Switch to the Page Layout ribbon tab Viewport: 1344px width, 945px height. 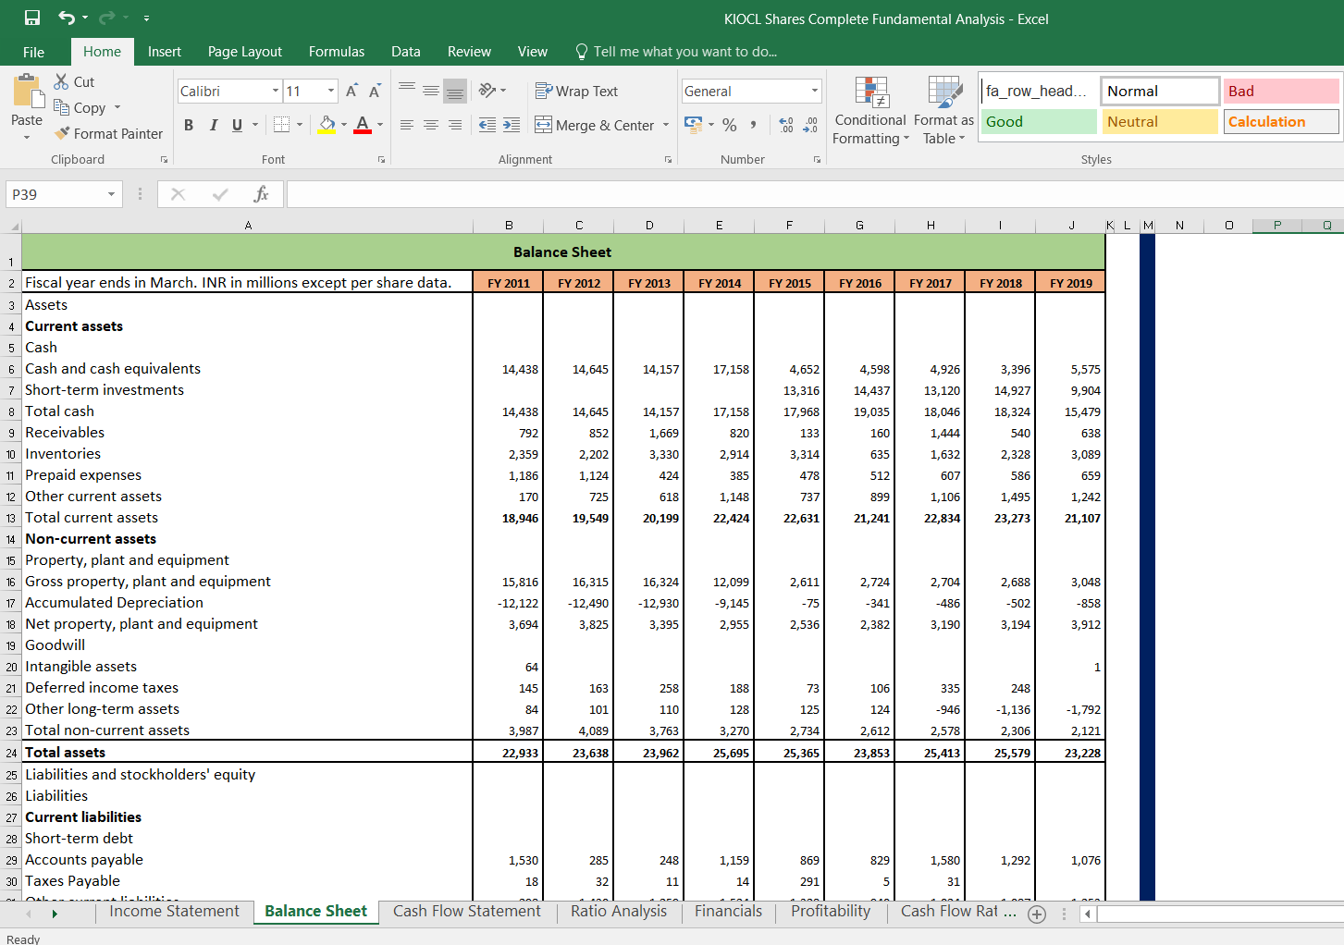(x=245, y=52)
